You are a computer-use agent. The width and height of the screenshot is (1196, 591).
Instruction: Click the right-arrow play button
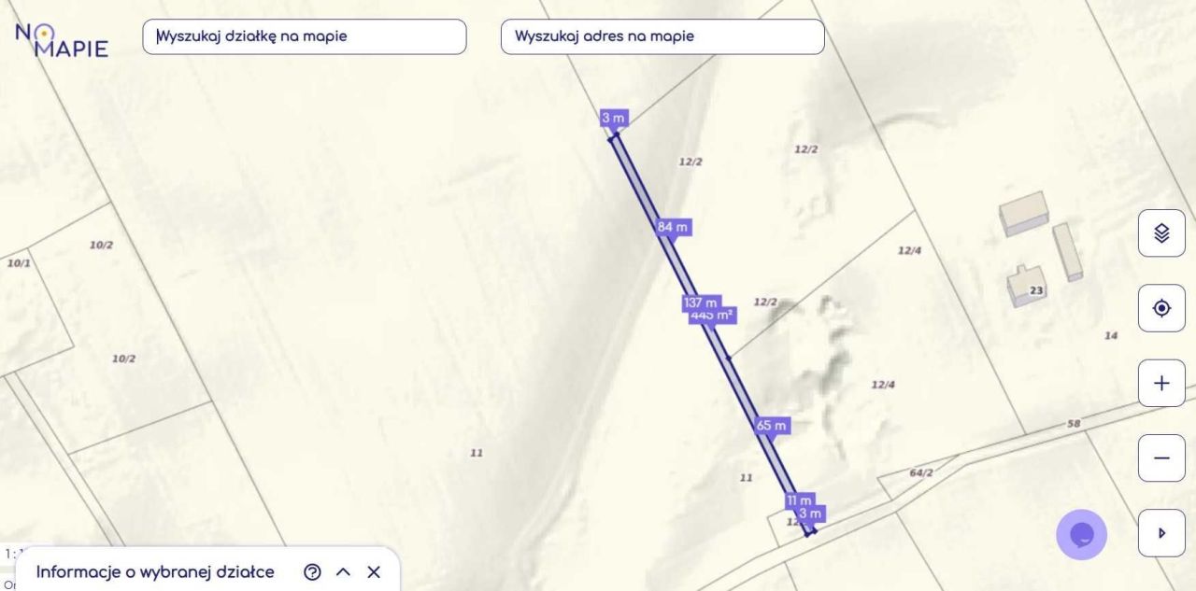click(x=1161, y=533)
